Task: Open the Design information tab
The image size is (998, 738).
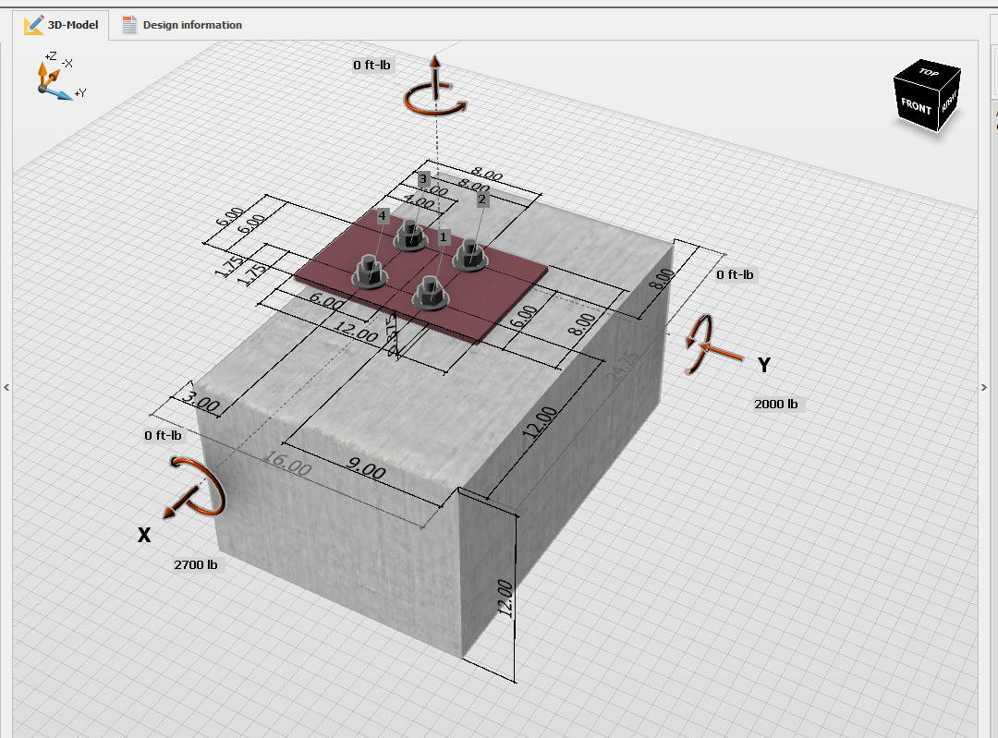Action: (182, 25)
